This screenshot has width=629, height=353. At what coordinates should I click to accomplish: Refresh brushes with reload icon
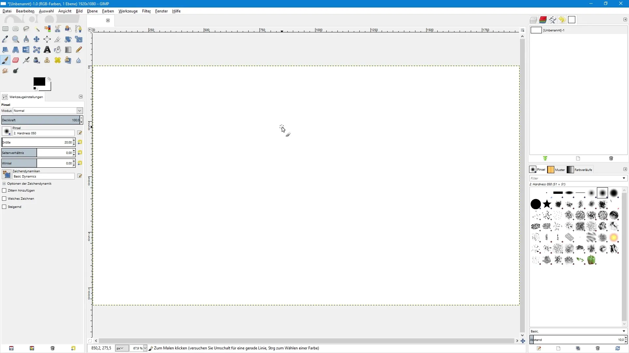(x=618, y=348)
